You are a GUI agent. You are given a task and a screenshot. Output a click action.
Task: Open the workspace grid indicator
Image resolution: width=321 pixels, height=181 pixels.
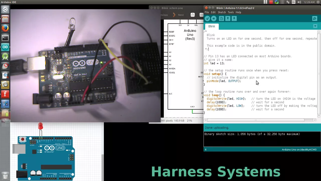[x=282, y=2]
